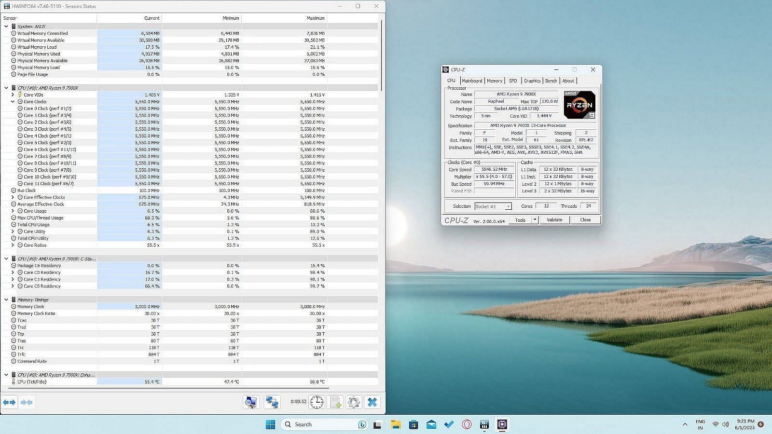Click the Bing icon in search box
The image size is (772, 434).
tap(362, 424)
